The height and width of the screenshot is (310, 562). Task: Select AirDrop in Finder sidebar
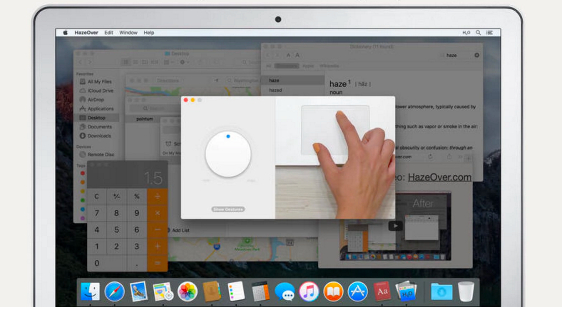pos(96,100)
